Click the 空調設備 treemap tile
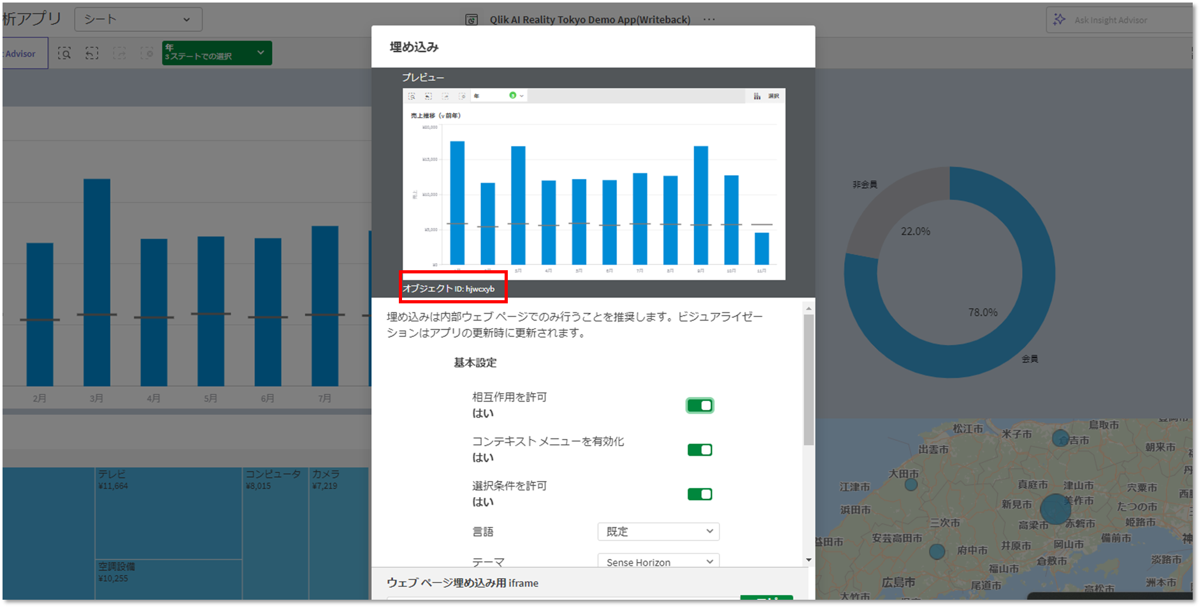The width and height of the screenshot is (1201, 608). coord(169,579)
